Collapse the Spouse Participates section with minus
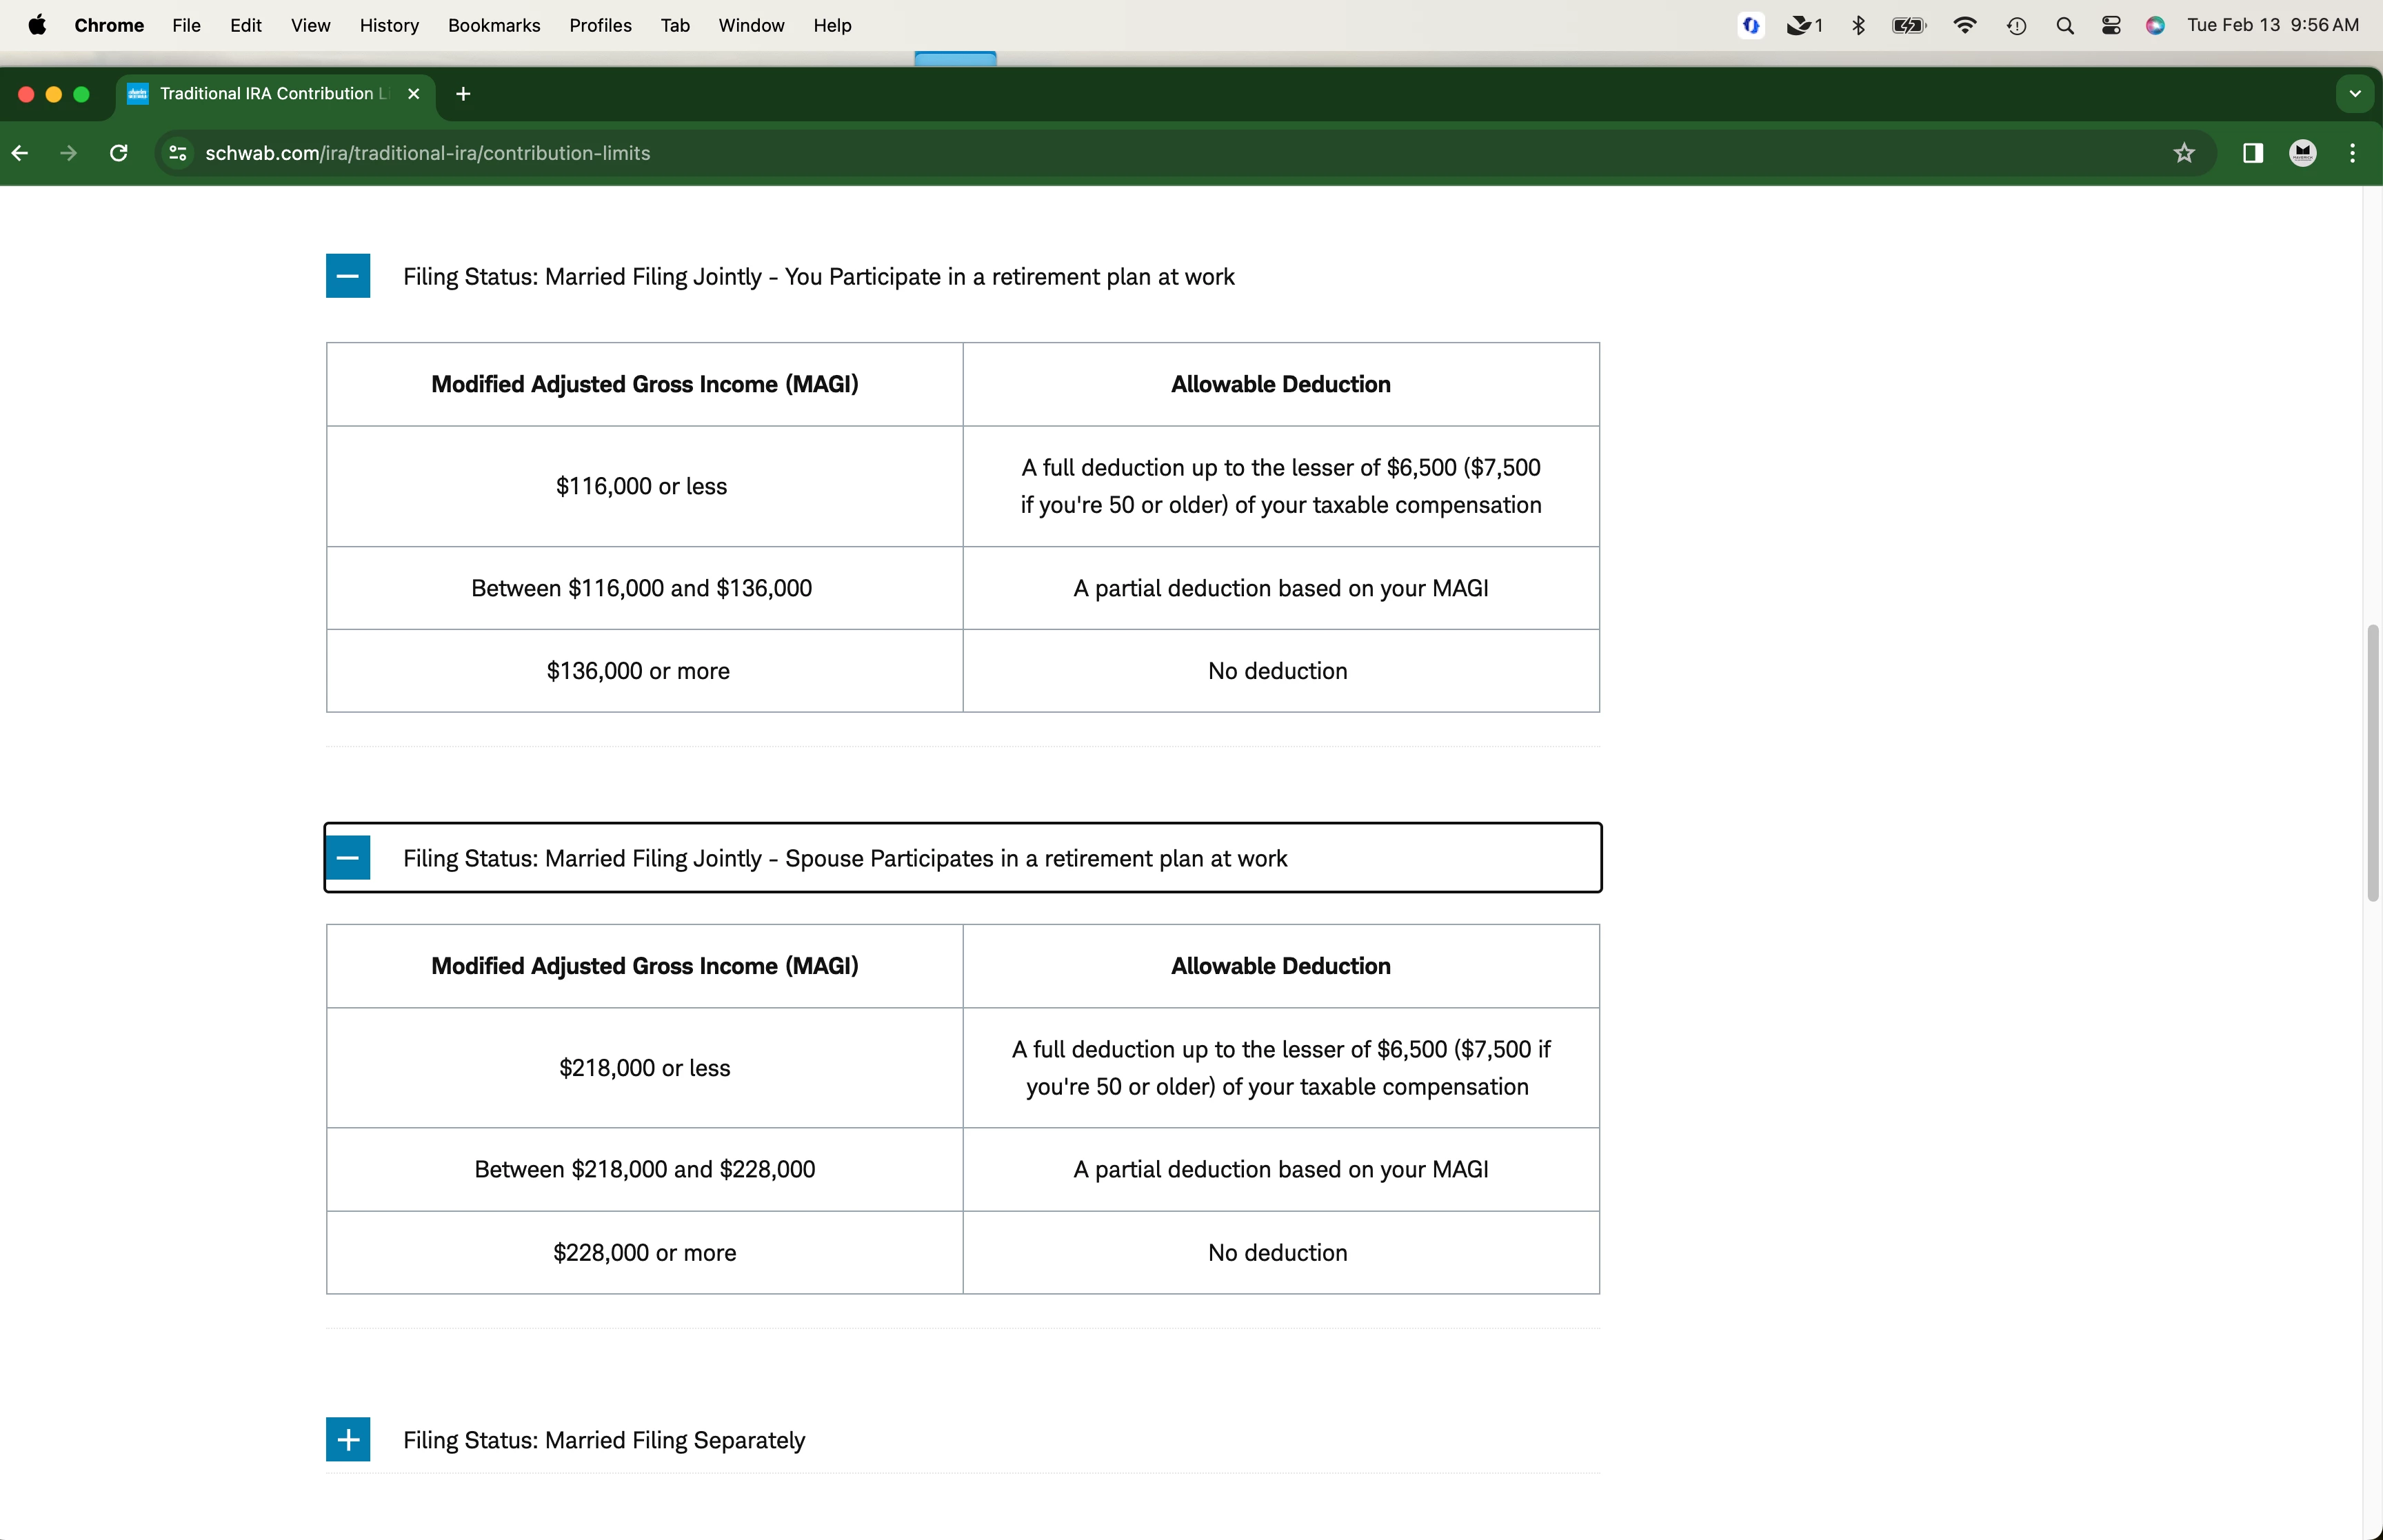Image resolution: width=2383 pixels, height=1540 pixels. [x=348, y=858]
